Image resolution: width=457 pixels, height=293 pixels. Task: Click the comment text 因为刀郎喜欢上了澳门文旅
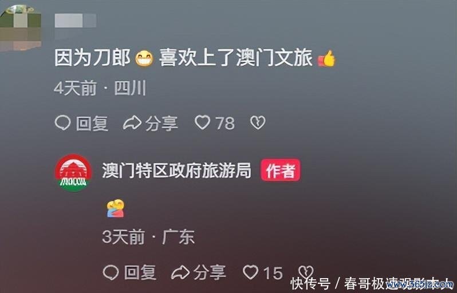coord(195,58)
